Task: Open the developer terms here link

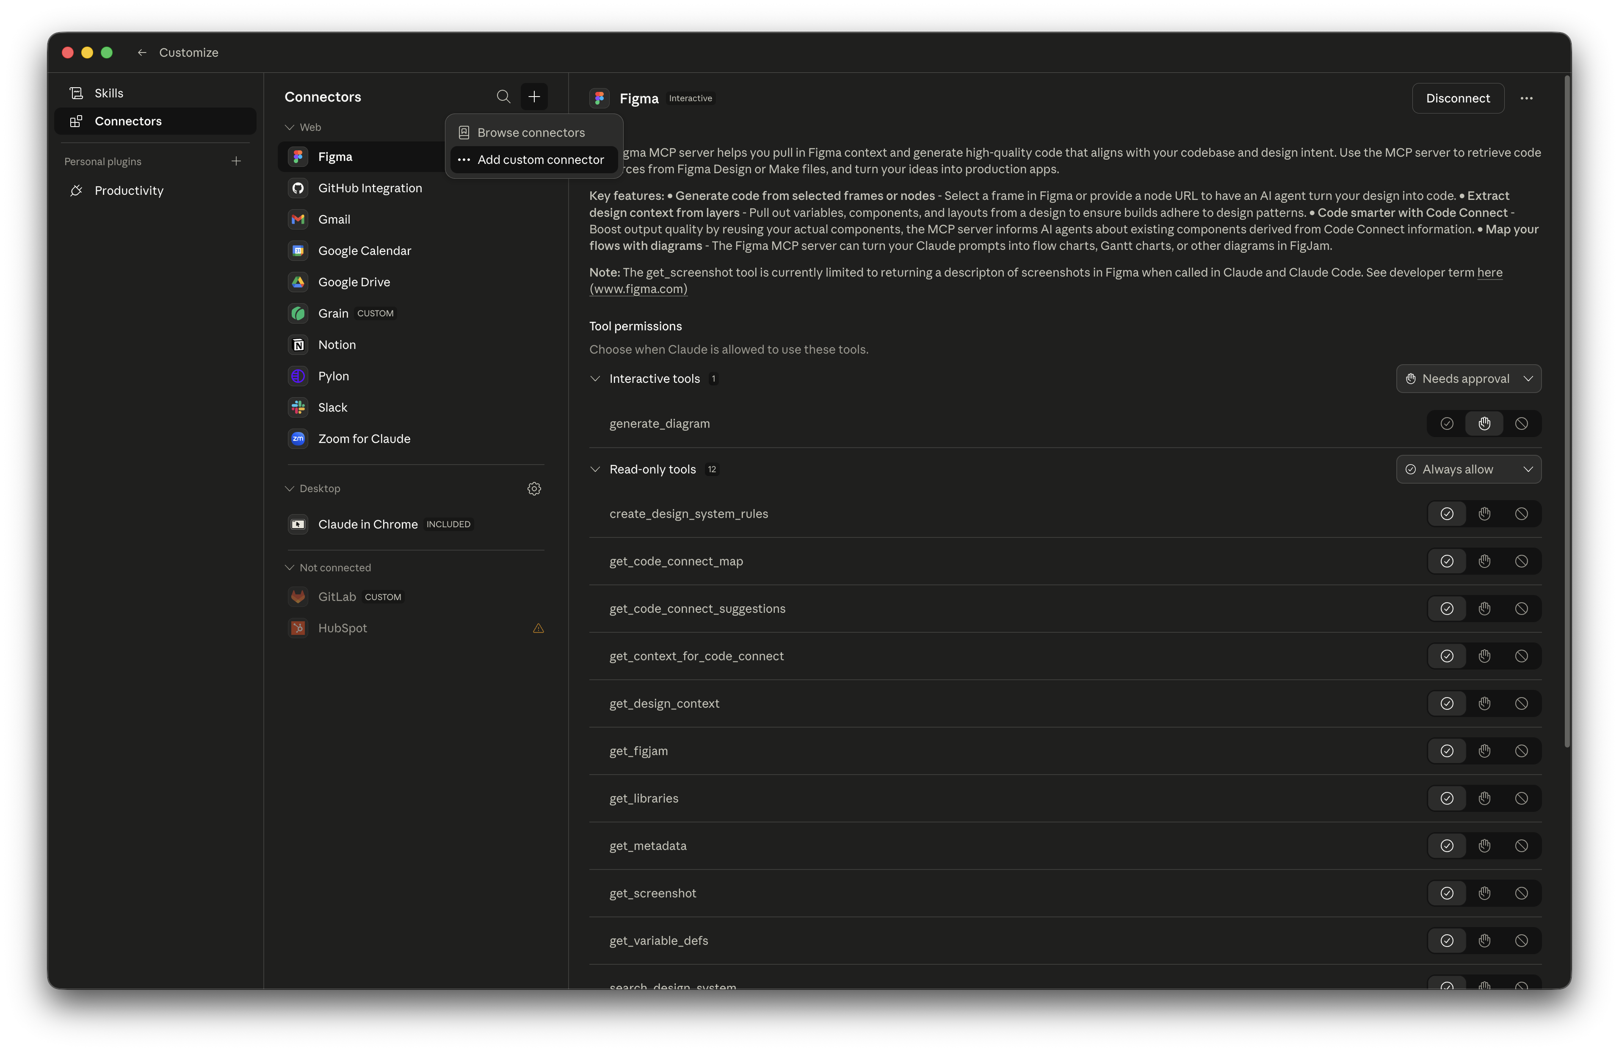Action: tap(1490, 272)
